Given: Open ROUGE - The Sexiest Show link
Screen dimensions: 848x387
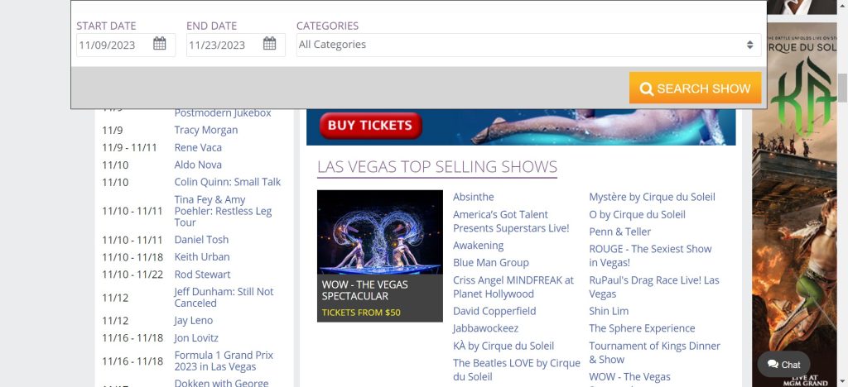Looking at the screenshot, I should (650, 256).
